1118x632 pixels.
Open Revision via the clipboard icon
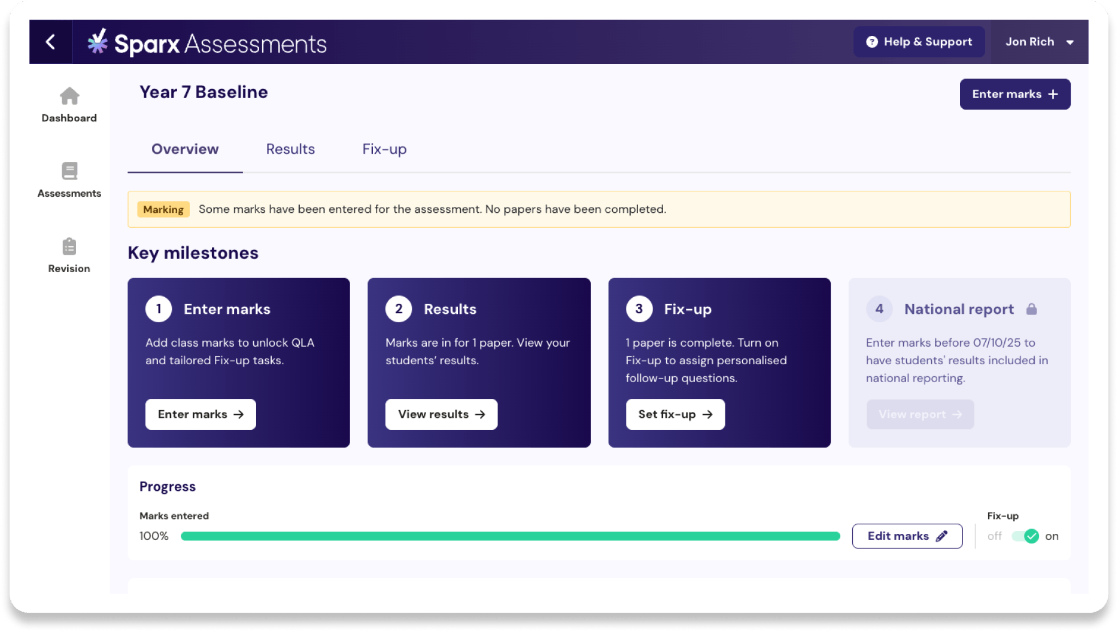69,246
